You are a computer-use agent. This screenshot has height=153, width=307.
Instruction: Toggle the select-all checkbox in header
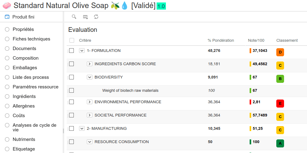(x=72, y=40)
